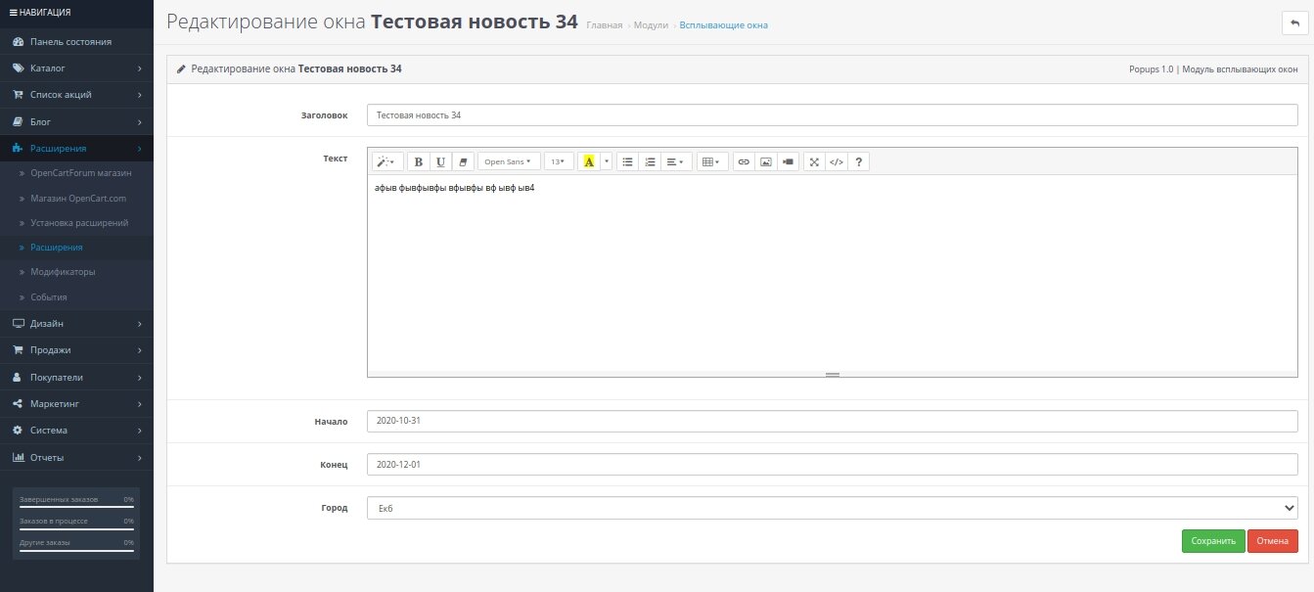Open Модификаторы in the sidebar
This screenshot has width=1314, height=592.
pyautogui.click(x=63, y=272)
